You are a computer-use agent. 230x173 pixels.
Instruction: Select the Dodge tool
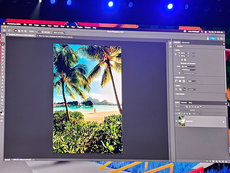(x=3, y=83)
